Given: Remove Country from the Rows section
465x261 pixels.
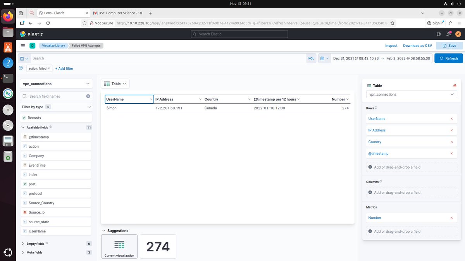Looking at the screenshot, I should tap(451, 142).
